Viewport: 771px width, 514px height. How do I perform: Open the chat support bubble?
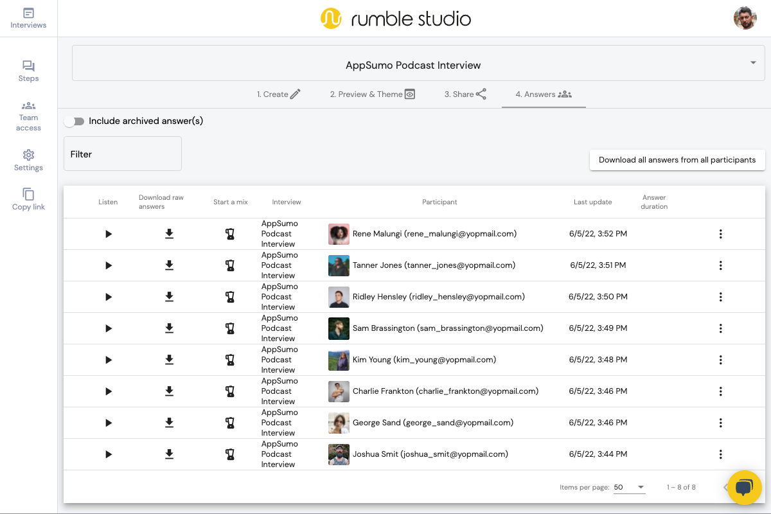pos(744,488)
